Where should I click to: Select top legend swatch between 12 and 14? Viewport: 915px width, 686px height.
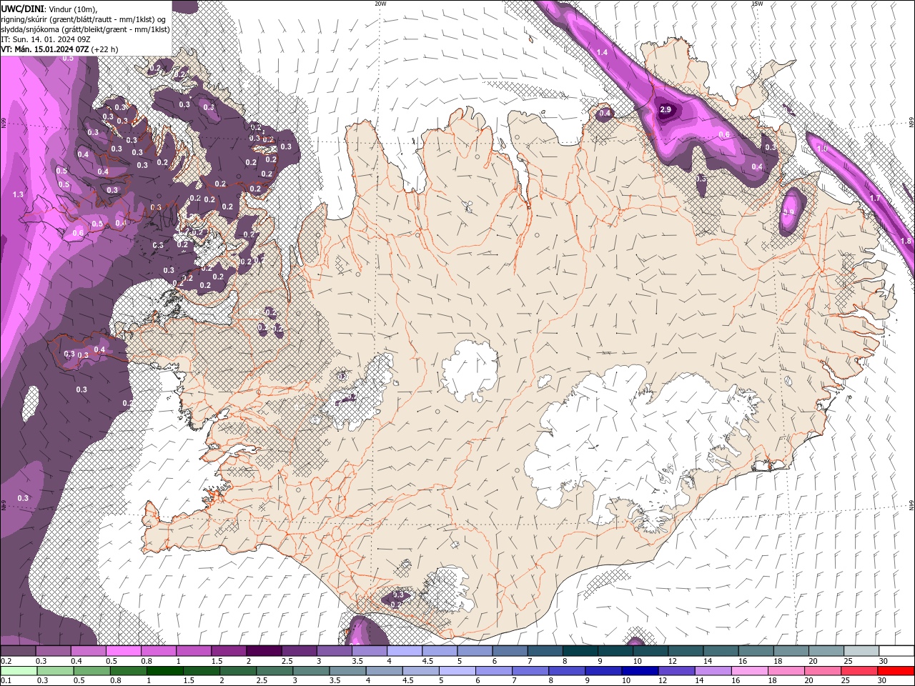click(685, 651)
